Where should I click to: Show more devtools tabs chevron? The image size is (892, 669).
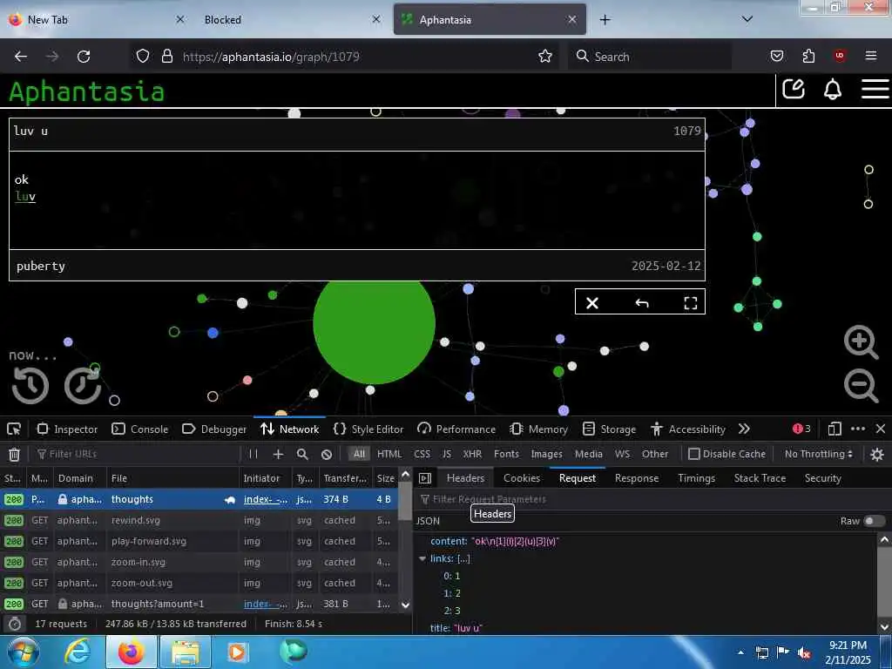pyautogui.click(x=744, y=429)
